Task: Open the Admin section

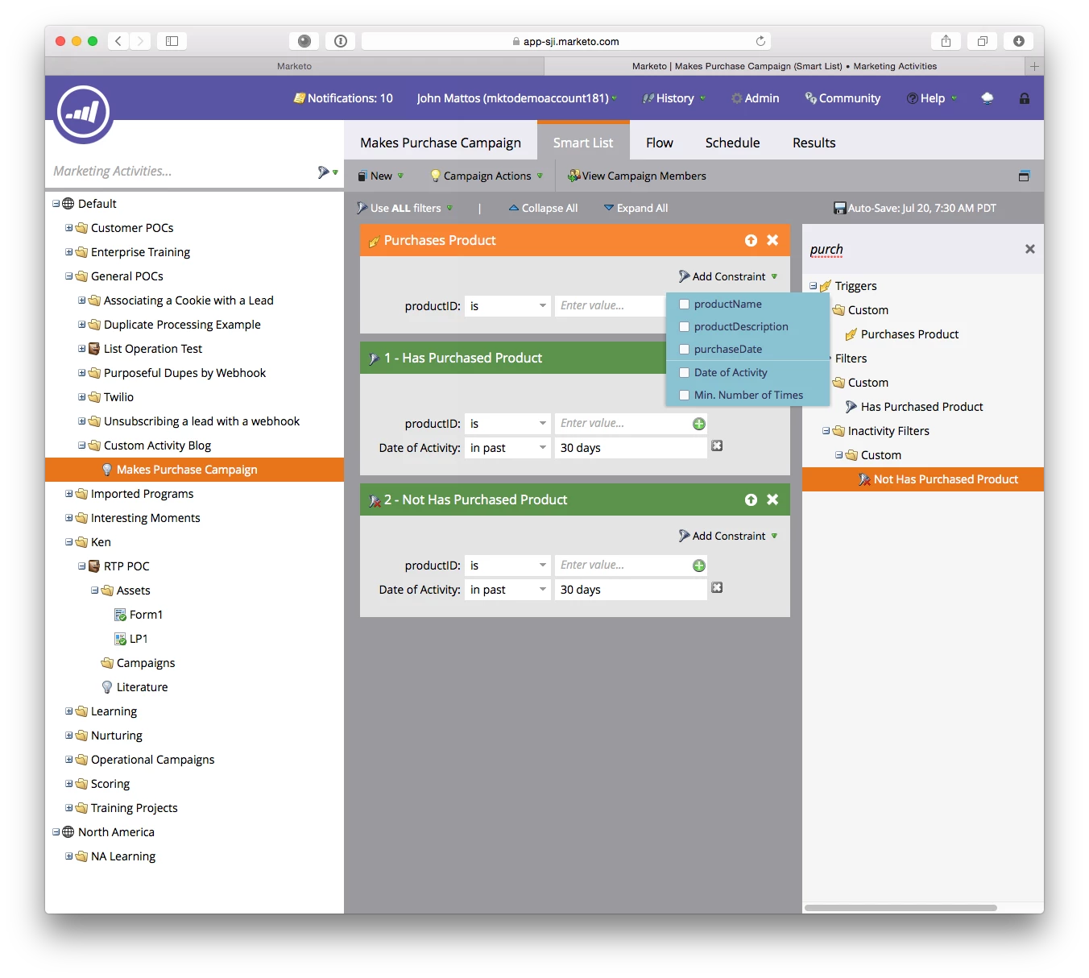Action: 755,98
